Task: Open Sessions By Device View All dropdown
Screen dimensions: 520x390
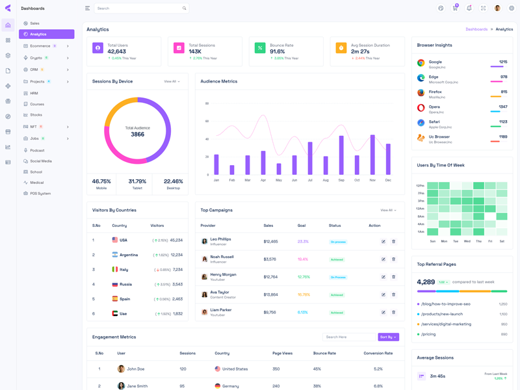Action: [172, 82]
